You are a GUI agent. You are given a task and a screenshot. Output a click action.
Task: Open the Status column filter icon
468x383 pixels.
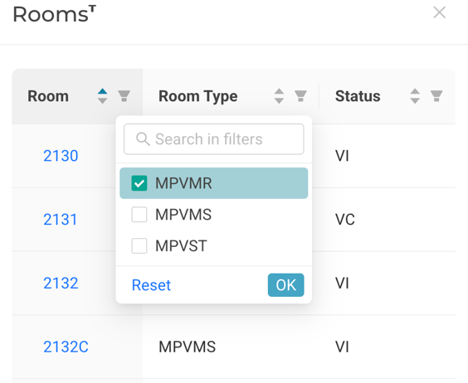tap(436, 96)
